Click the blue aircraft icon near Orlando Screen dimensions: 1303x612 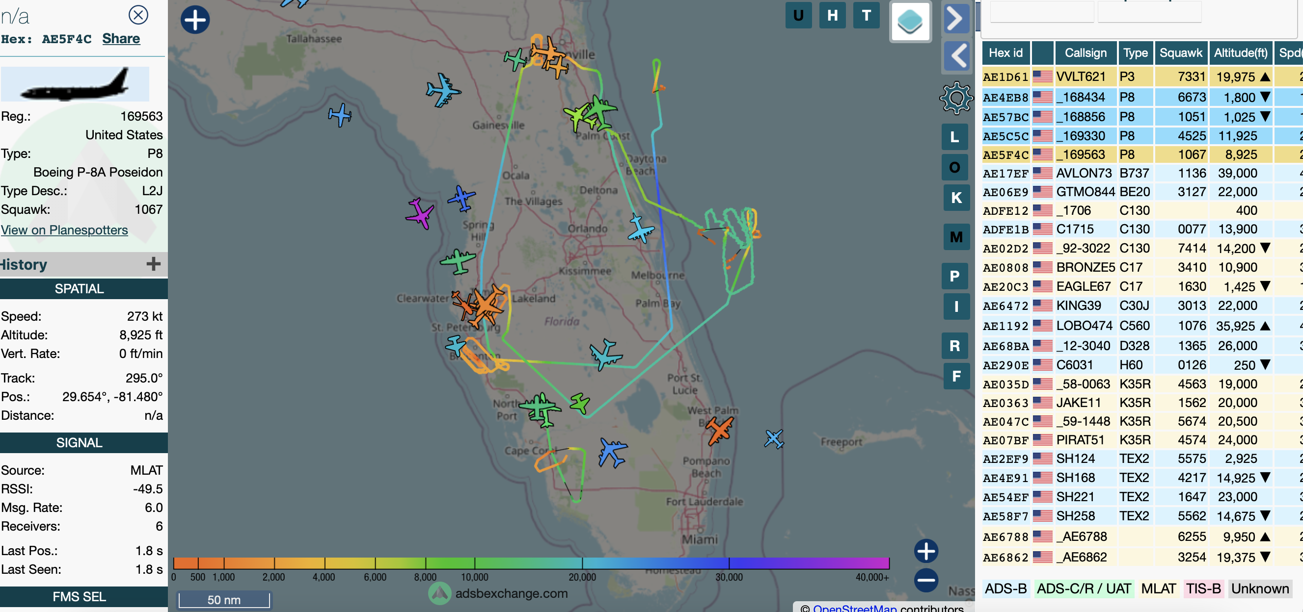pos(640,229)
